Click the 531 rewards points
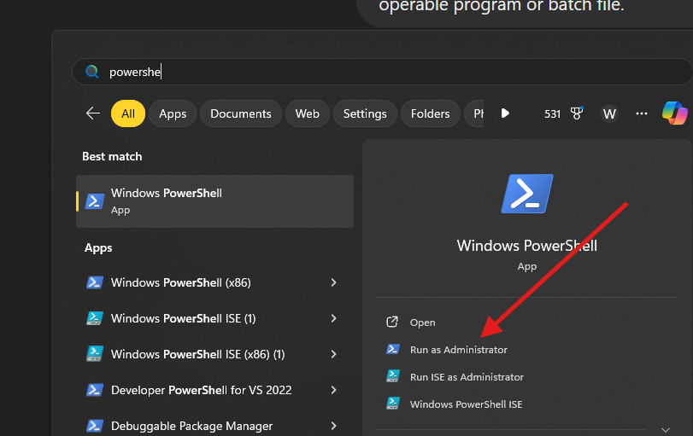The height and width of the screenshot is (436, 693). (x=552, y=113)
